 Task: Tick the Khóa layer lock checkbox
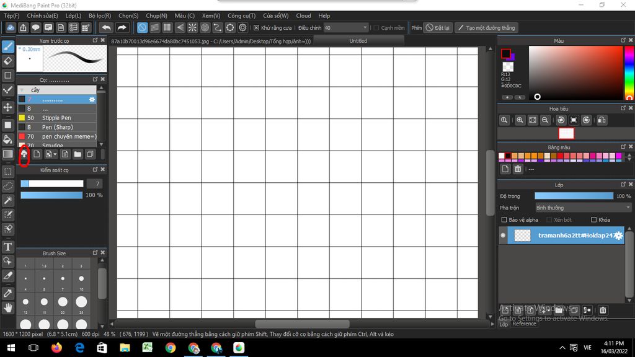tap(593, 220)
